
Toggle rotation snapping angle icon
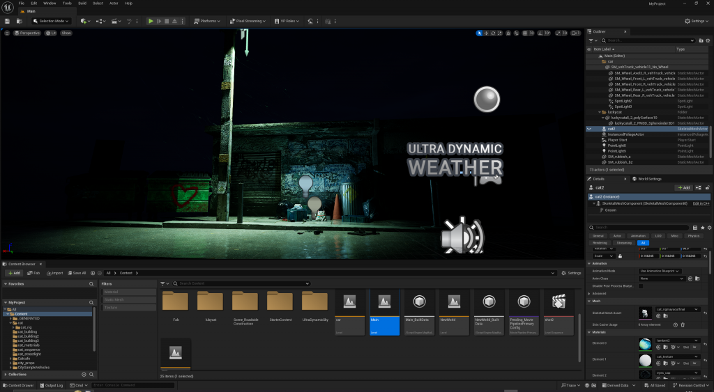[541, 33]
